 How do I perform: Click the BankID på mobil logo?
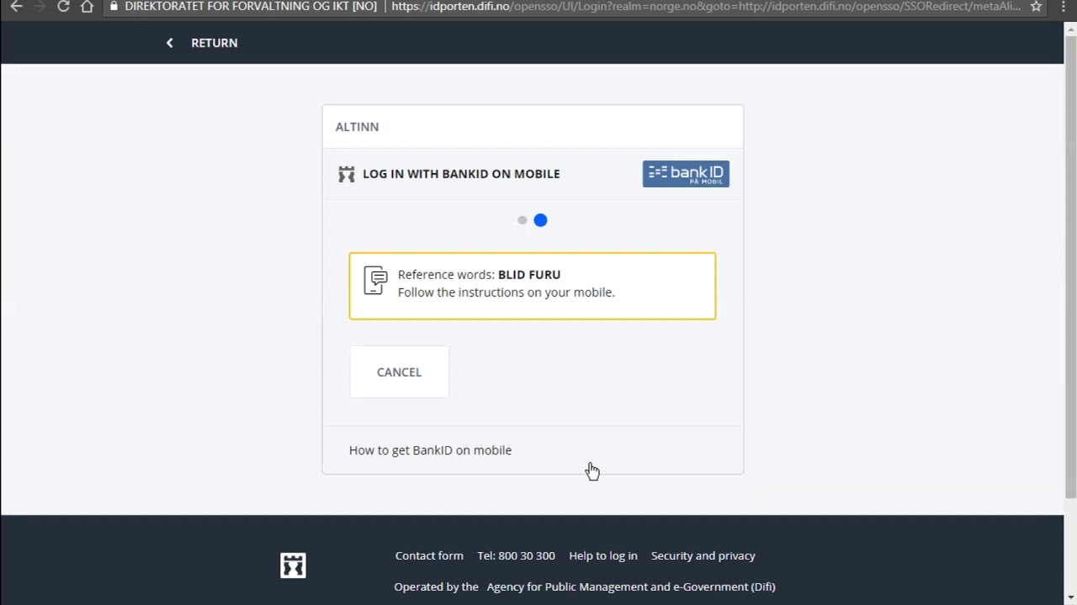coord(686,174)
